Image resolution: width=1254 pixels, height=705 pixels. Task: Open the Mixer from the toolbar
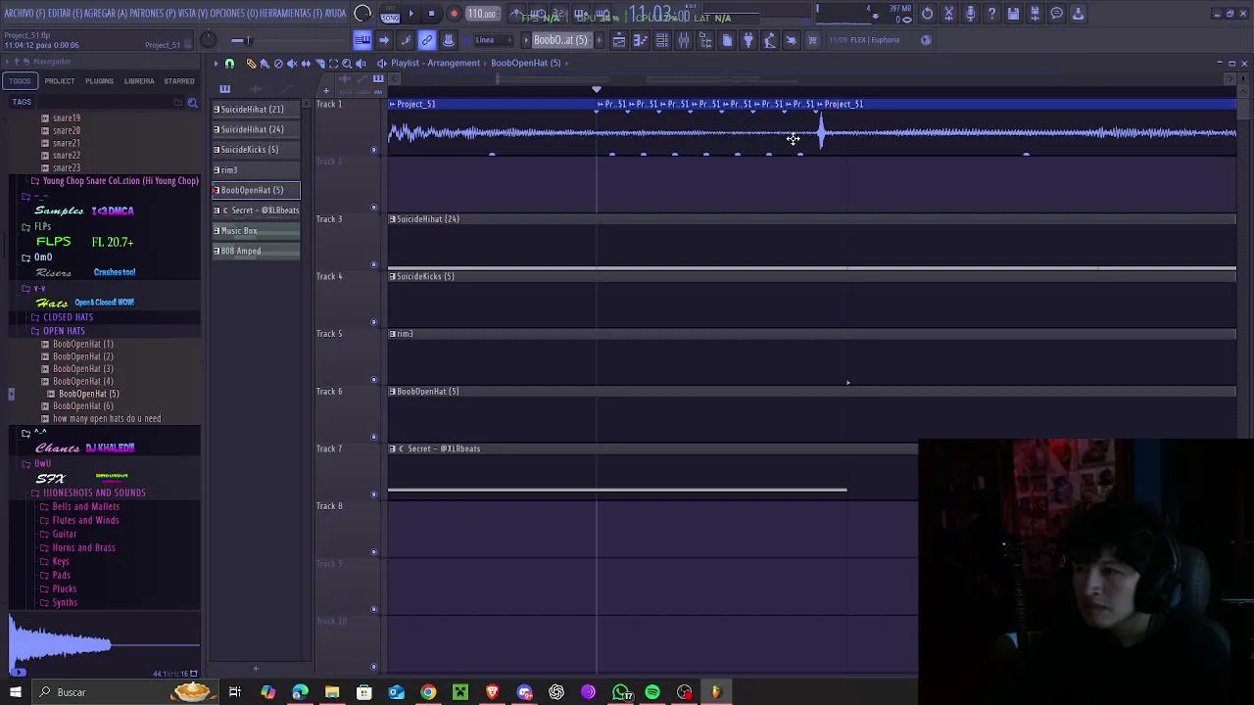(x=684, y=40)
